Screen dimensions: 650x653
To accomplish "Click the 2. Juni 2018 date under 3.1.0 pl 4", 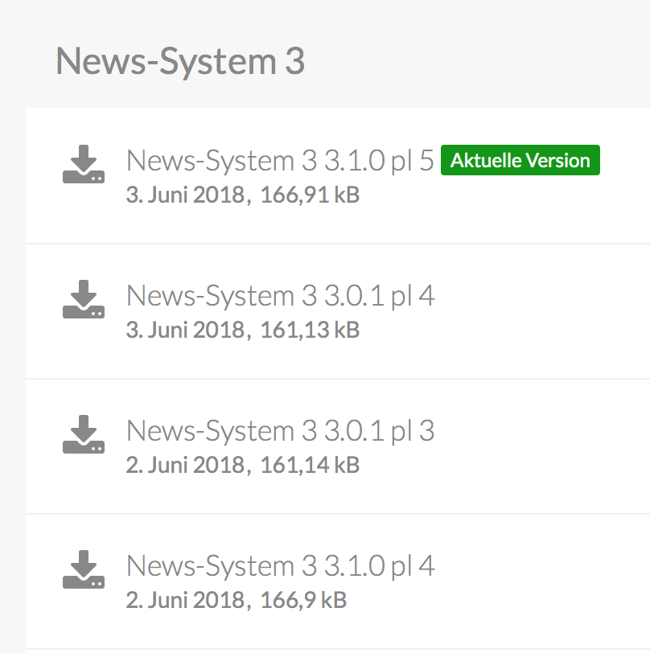I will click(185, 600).
